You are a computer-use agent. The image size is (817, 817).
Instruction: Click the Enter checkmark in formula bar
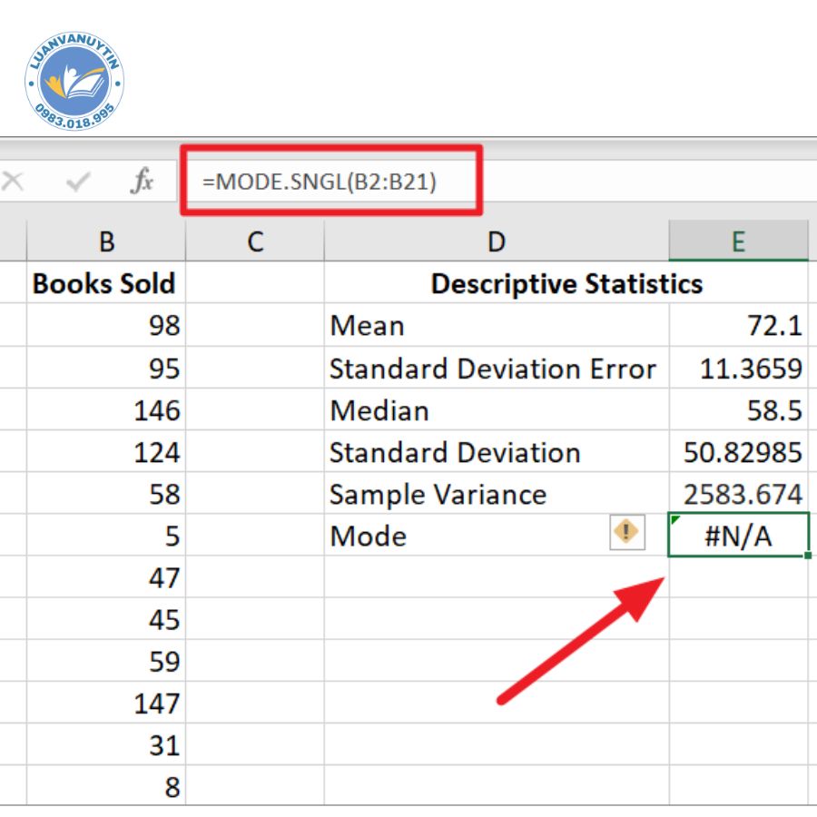pos(79,182)
